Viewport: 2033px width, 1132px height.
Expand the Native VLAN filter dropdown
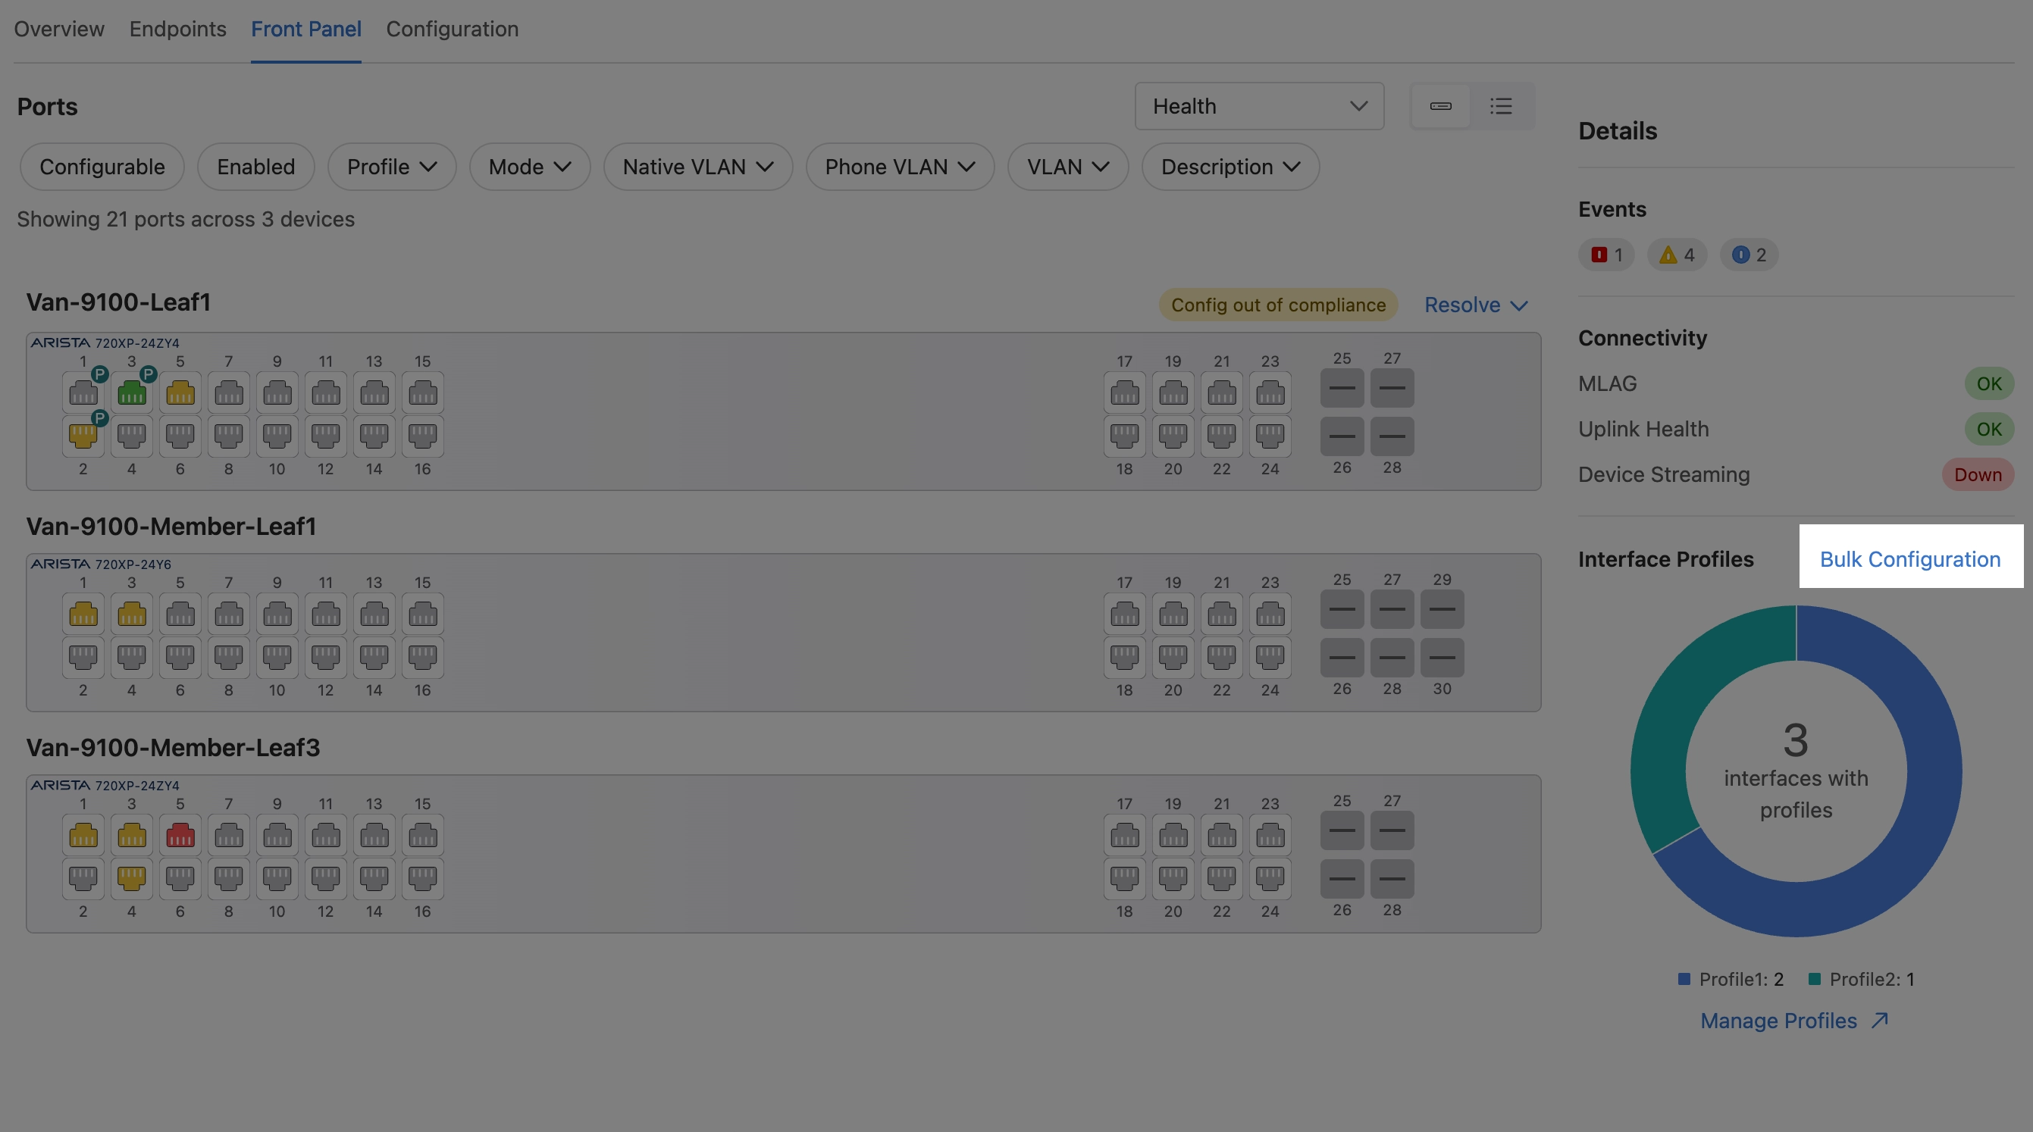click(x=697, y=167)
